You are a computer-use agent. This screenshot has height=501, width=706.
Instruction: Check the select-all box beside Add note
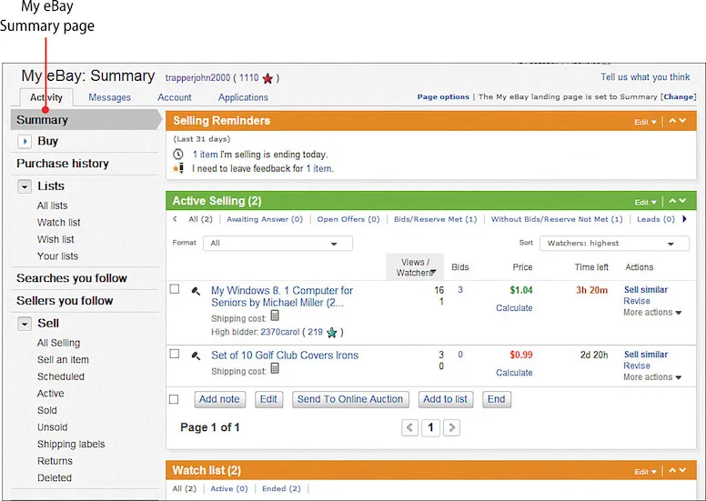point(174,399)
